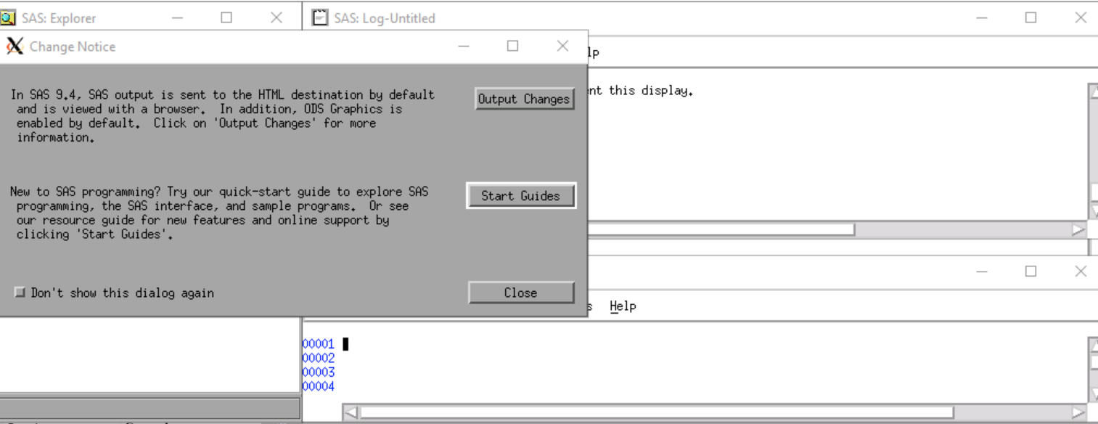This screenshot has width=1098, height=424.
Task: Open the Help menu in editor window
Action: [x=623, y=306]
